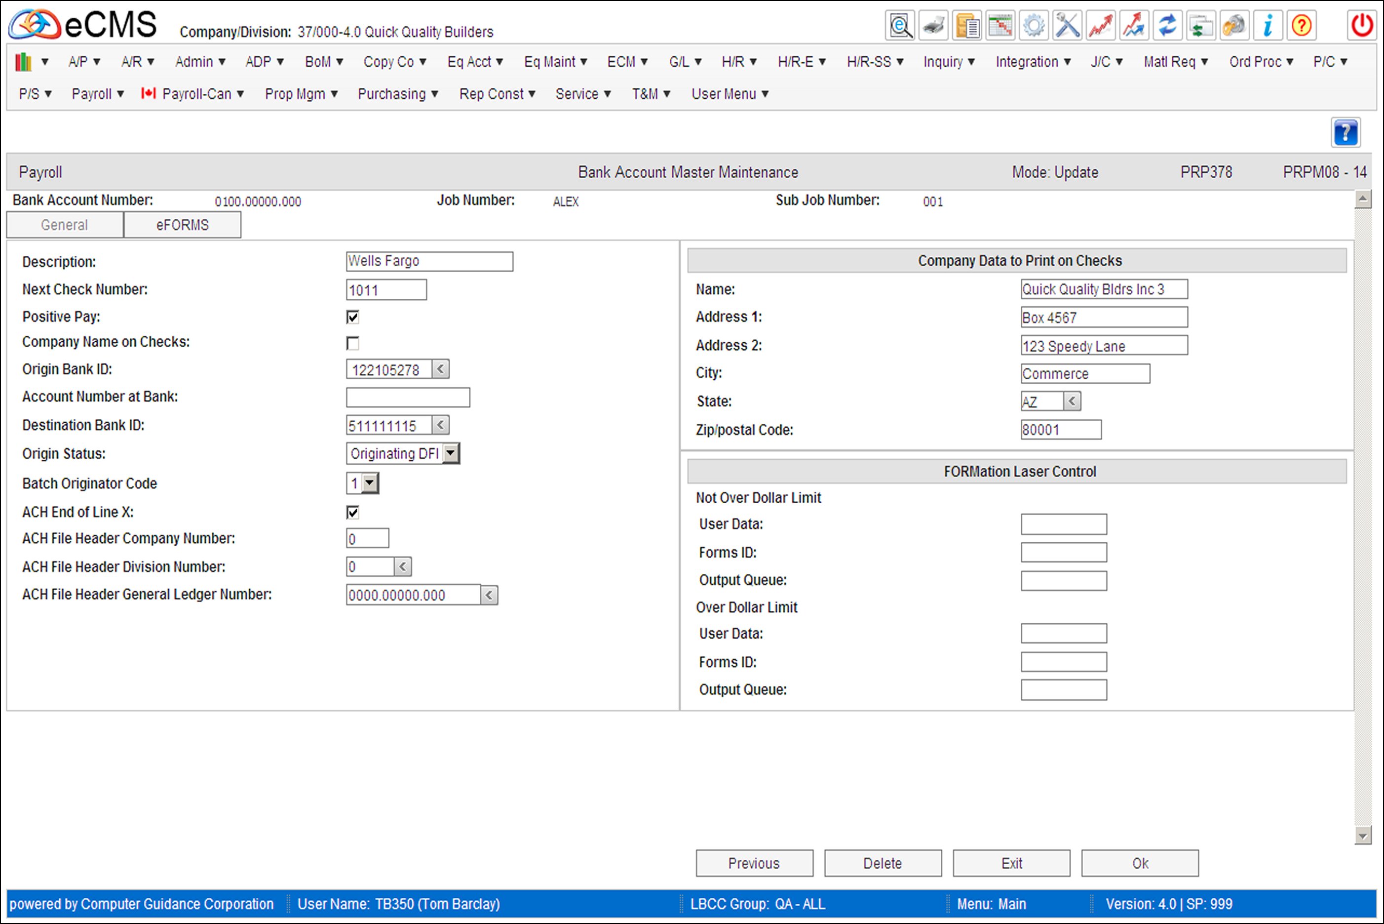Switch to the General tab
Screen dimensions: 1384x924
click(65, 225)
